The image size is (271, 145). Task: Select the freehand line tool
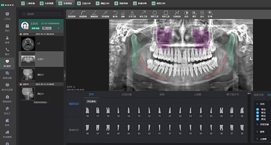point(177,14)
